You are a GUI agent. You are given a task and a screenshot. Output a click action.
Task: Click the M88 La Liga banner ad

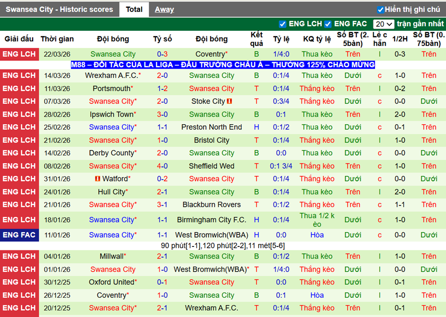pyautogui.click(x=223, y=64)
